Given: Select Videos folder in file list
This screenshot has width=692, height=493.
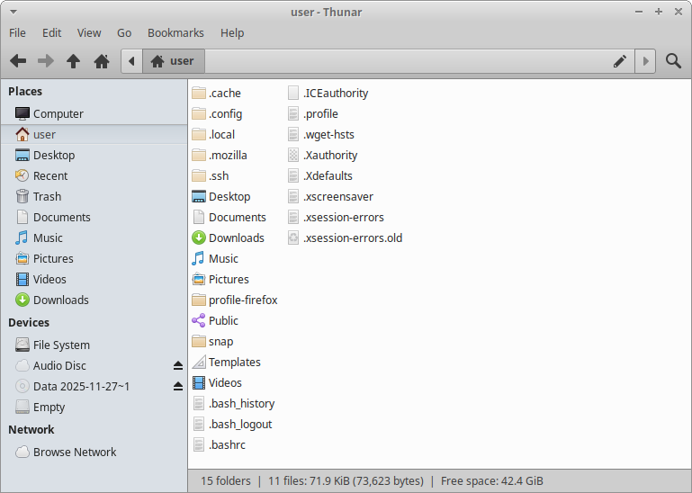Looking at the screenshot, I should (x=217, y=382).
